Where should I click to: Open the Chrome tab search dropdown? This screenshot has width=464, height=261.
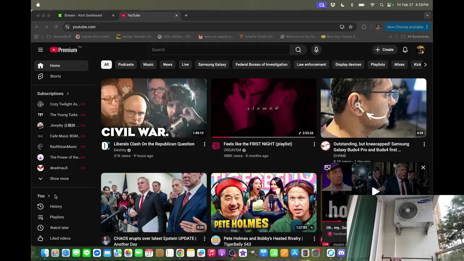tap(427, 15)
